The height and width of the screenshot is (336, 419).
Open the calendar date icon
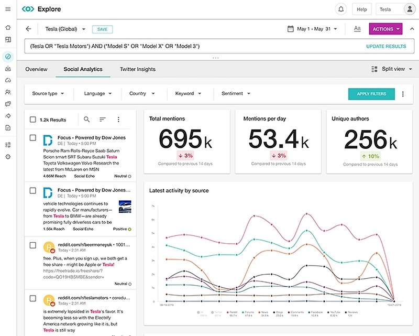(x=290, y=29)
